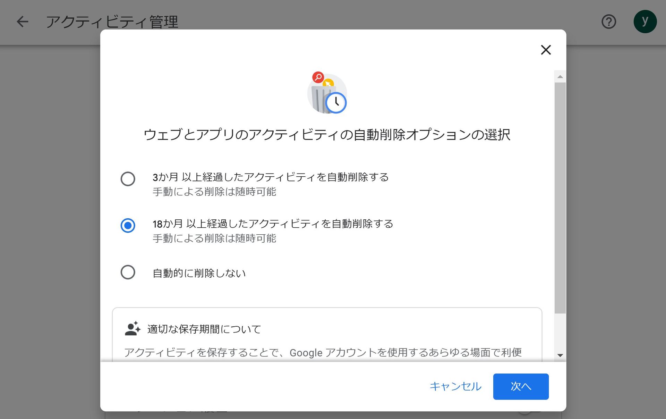Open the account avatar 'y'
The image size is (666, 419).
[645, 22]
